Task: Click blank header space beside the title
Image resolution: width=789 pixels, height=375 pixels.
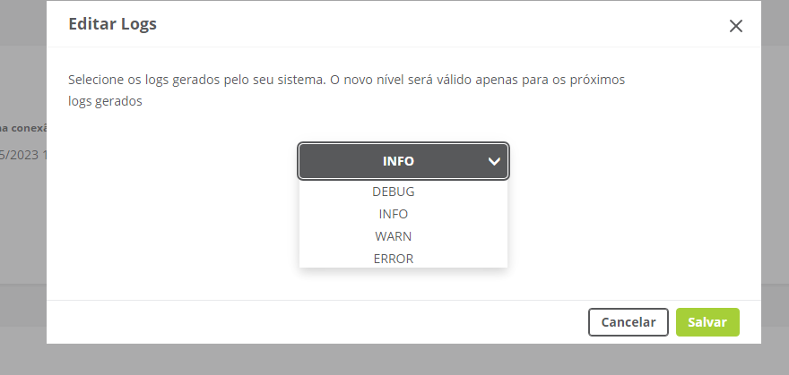Action: click(x=430, y=24)
